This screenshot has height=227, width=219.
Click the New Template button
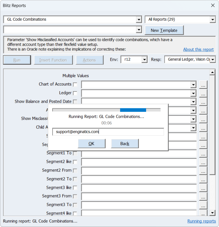[164, 30]
